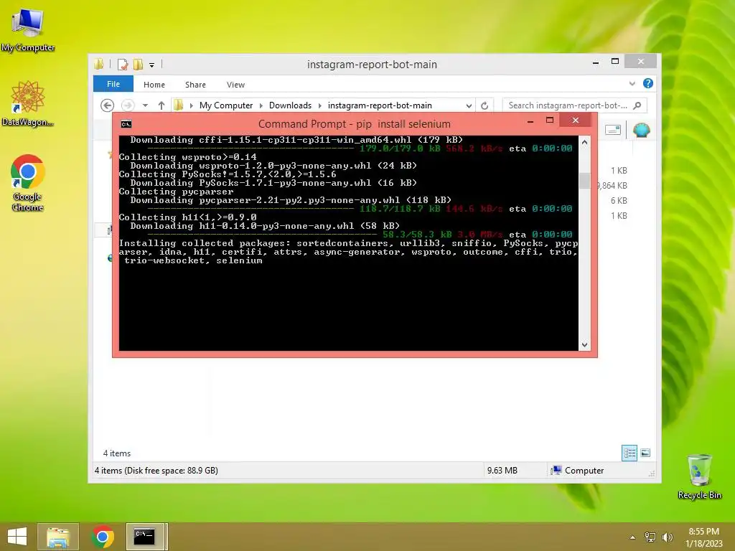Minimize the Command Prompt window
735x551 pixels.
click(530, 121)
